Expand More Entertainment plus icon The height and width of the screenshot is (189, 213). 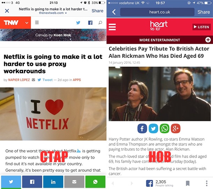click(208, 40)
